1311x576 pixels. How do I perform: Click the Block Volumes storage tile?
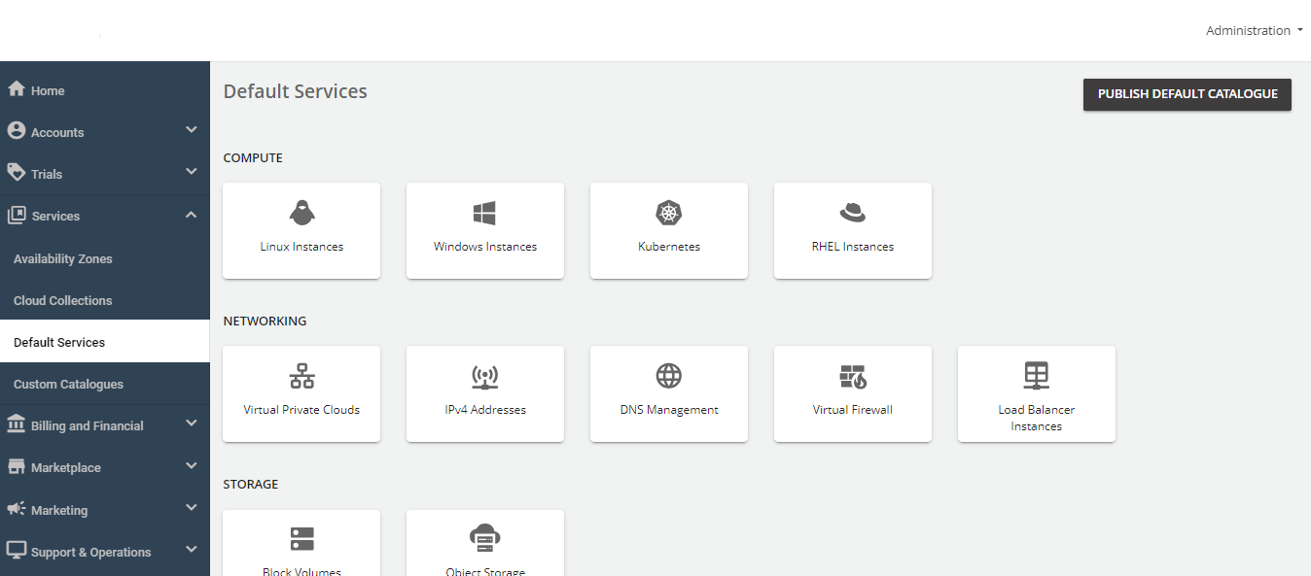[301, 544]
